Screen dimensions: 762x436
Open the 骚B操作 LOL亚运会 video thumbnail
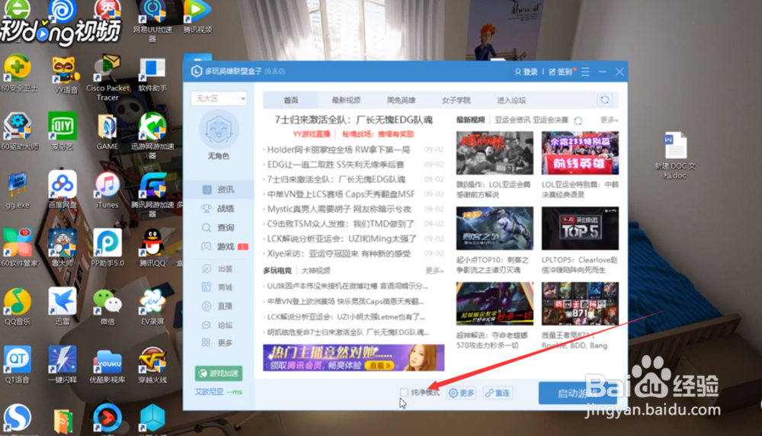click(495, 153)
